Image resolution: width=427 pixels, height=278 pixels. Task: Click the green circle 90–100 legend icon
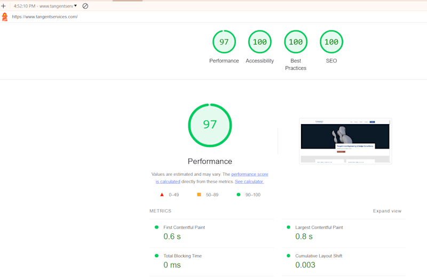239,194
